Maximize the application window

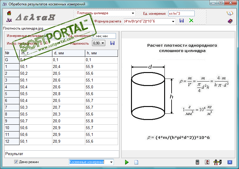tap(221, 3)
